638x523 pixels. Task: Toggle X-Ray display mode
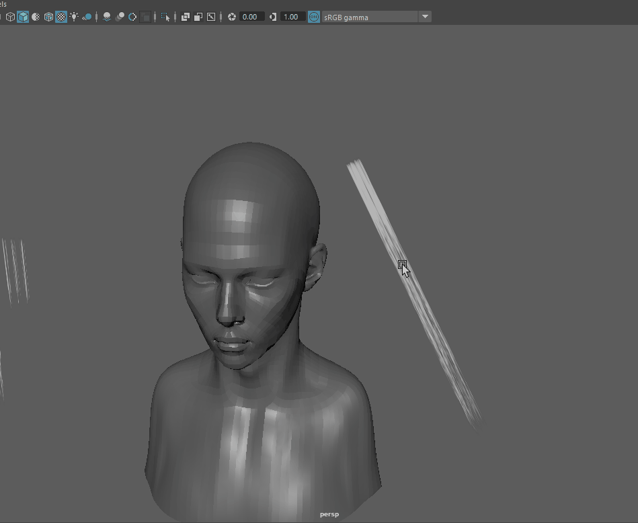tap(185, 17)
